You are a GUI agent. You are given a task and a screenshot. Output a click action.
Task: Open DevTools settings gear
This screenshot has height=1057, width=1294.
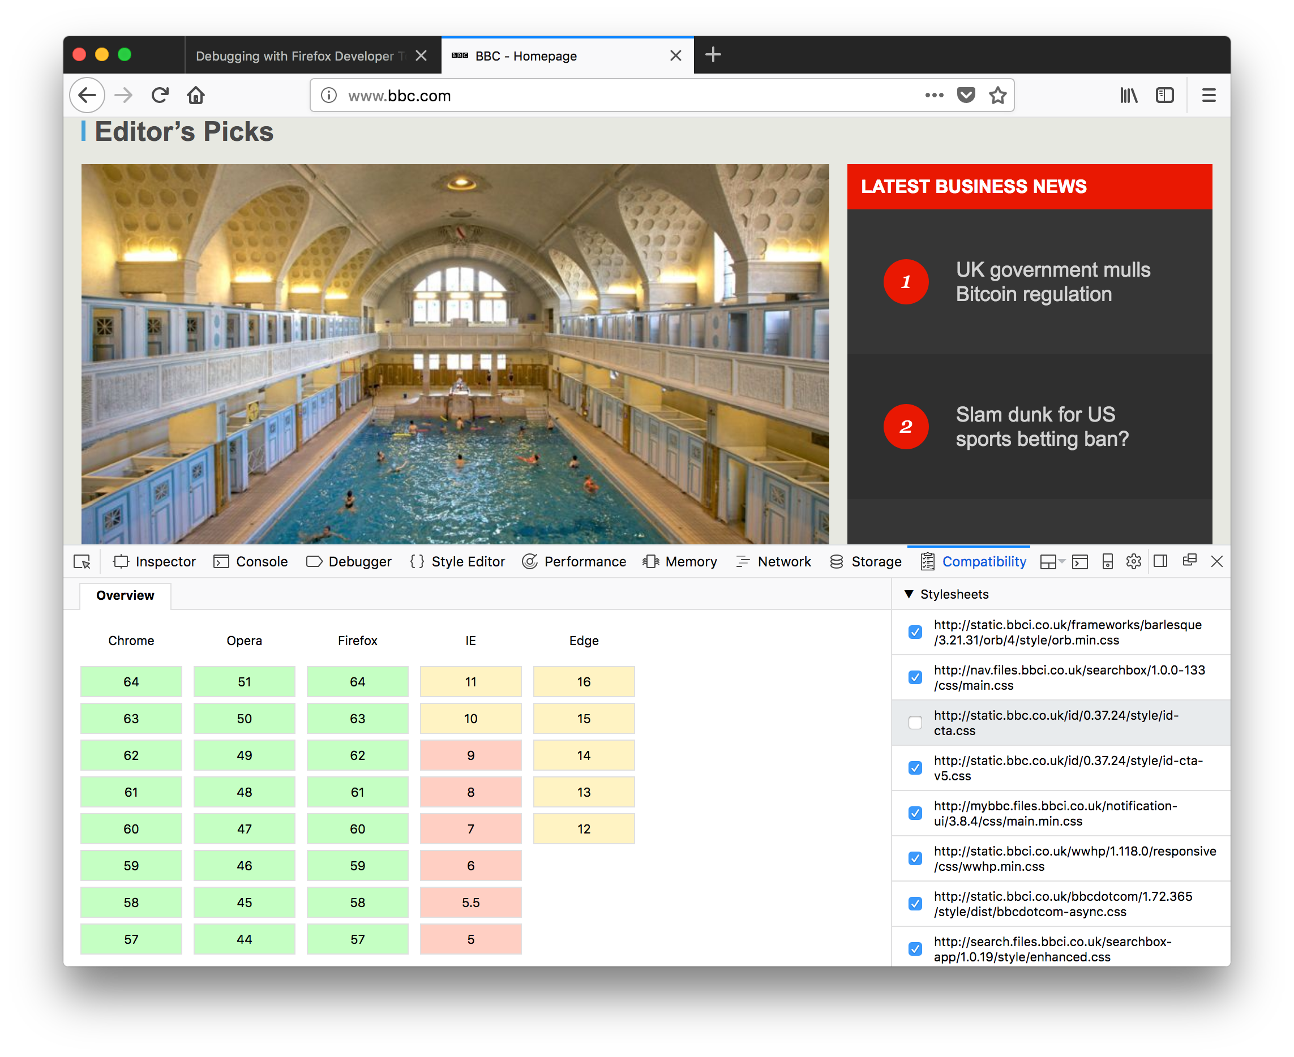[1133, 561]
